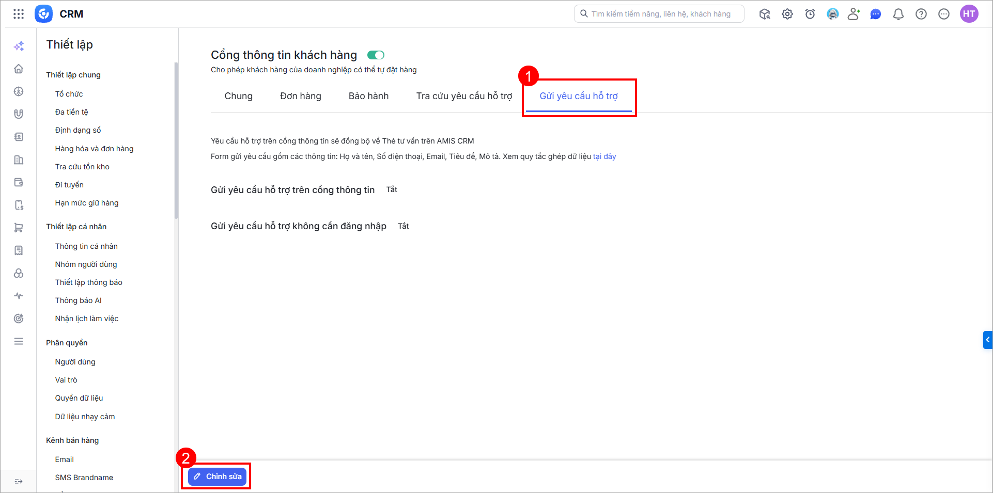This screenshot has width=993, height=493.
Task: Switch to the Chung tab
Action: pyautogui.click(x=239, y=96)
